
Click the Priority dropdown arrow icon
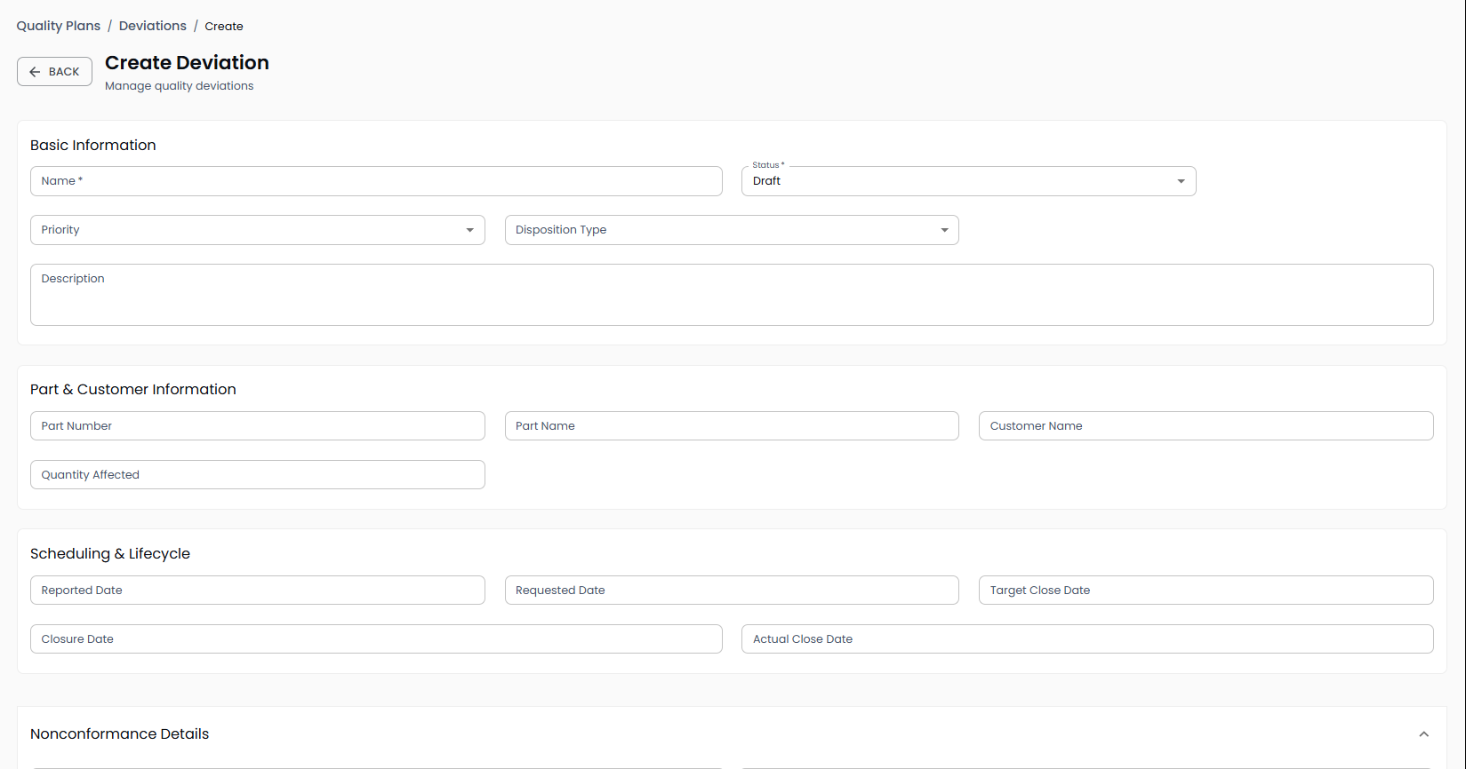click(x=469, y=230)
